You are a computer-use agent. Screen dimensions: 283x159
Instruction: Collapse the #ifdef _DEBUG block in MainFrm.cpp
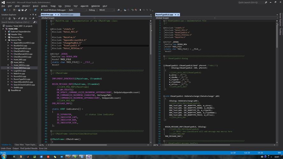[51, 54]
